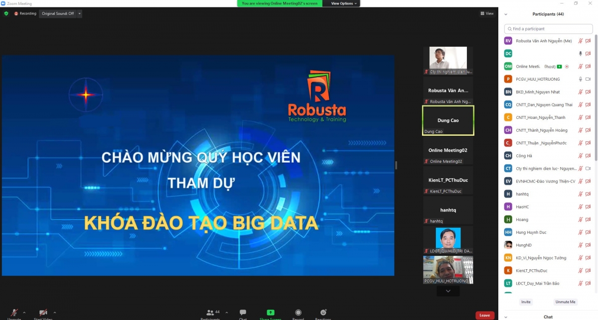Click the red Recording indicator at top left

25,13
